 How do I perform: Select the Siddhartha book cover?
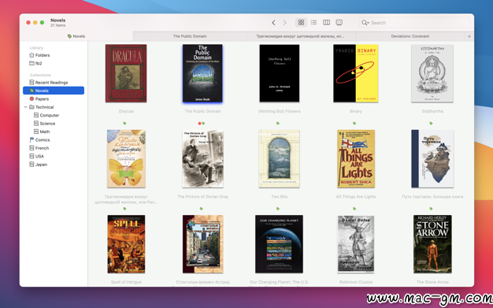pyautogui.click(x=432, y=73)
